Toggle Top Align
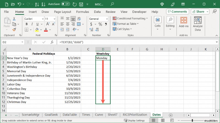 [62, 18]
